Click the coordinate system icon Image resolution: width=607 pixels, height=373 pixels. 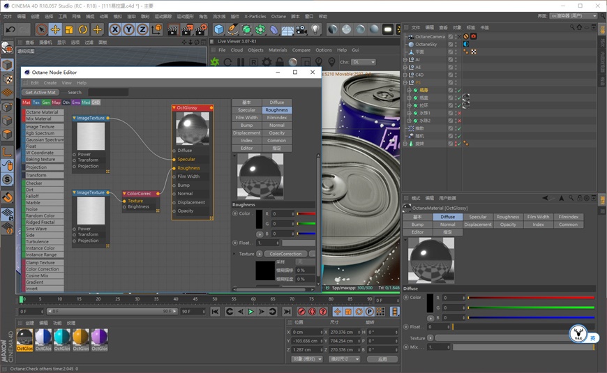point(157,29)
